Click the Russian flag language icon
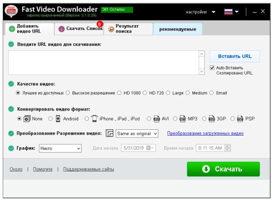The width and height of the screenshot is (272, 200). tap(228, 12)
